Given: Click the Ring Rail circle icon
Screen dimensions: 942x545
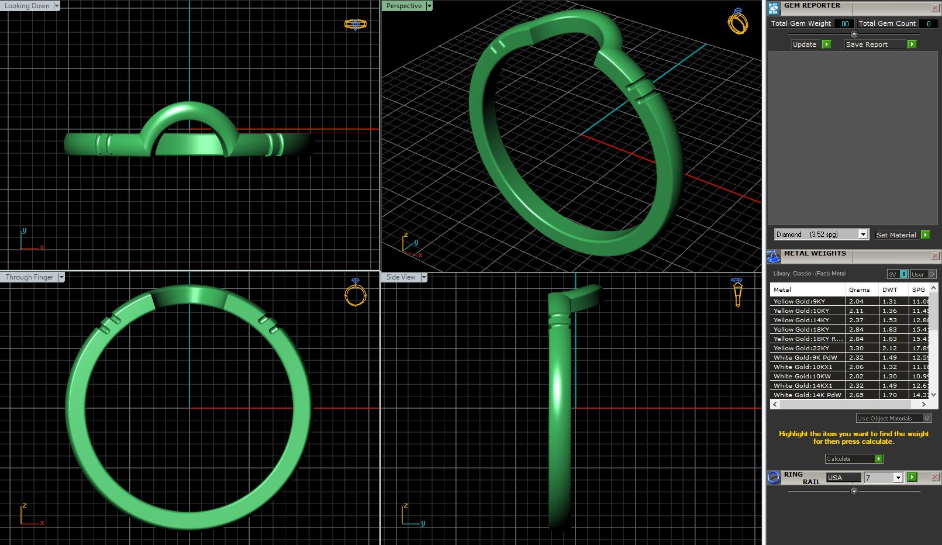Looking at the screenshot, I should [x=774, y=478].
